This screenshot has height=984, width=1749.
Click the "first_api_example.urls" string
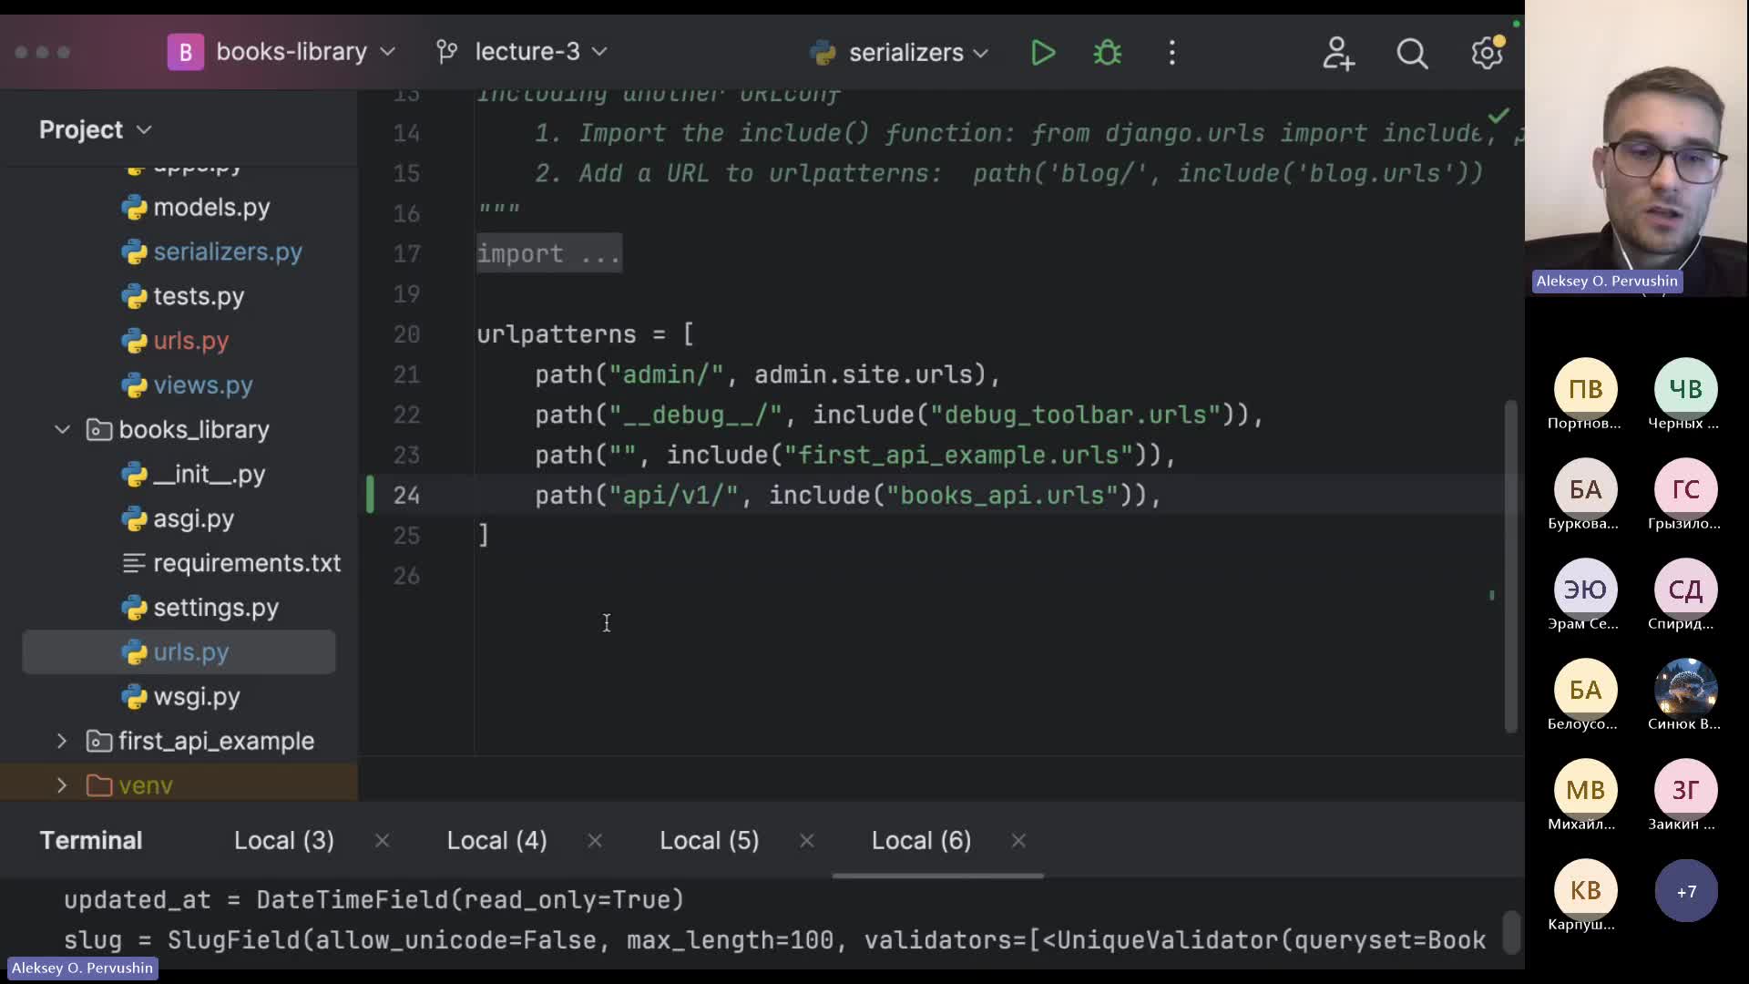958,456
